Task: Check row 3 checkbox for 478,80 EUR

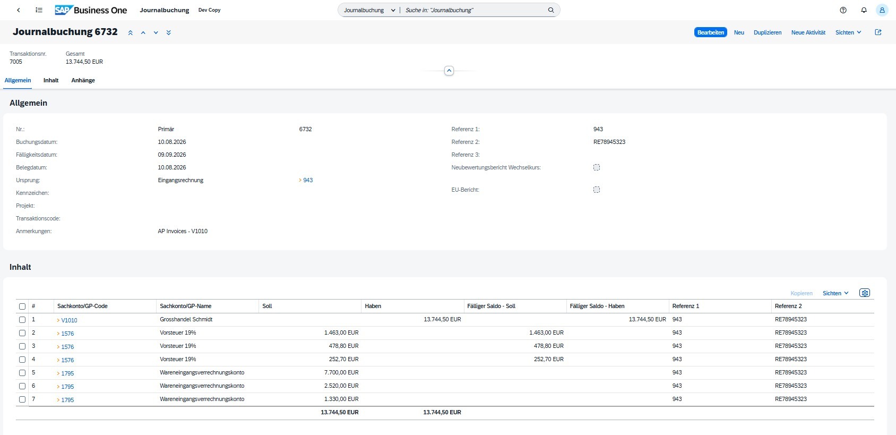Action: [22, 346]
